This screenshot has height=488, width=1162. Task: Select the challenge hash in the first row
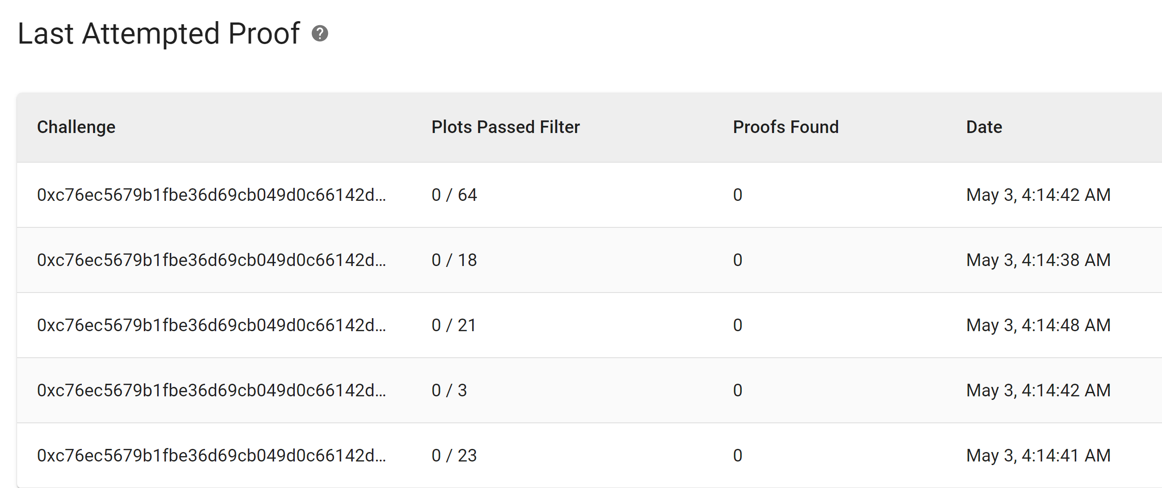point(212,195)
